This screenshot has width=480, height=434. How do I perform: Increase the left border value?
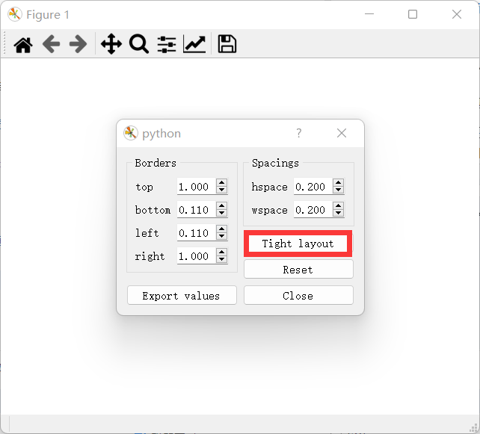(x=221, y=229)
